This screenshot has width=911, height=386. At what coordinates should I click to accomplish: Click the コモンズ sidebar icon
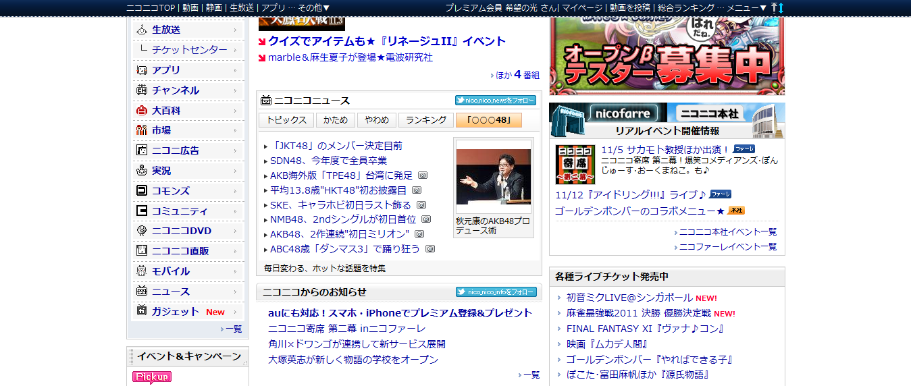pyautogui.click(x=142, y=190)
